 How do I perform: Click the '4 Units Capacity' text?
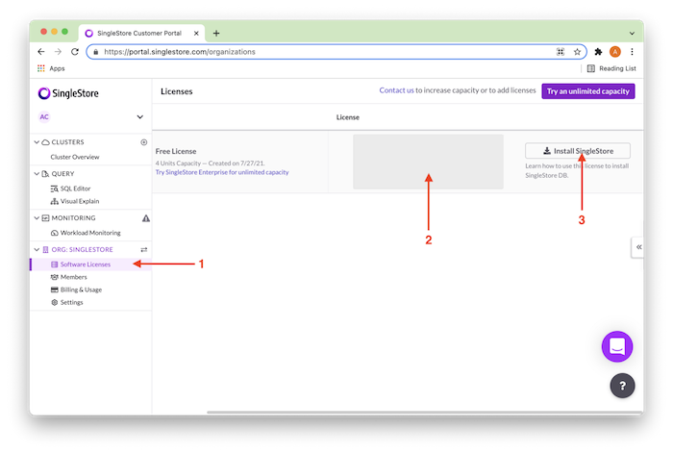[178, 164]
